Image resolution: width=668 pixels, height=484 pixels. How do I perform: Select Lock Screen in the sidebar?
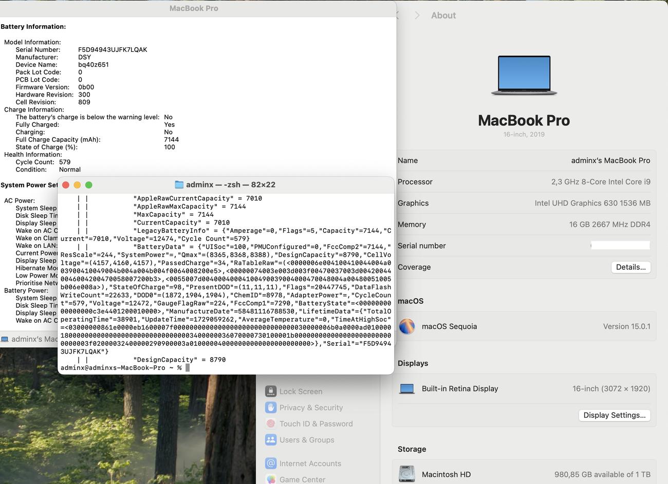tap(301, 392)
